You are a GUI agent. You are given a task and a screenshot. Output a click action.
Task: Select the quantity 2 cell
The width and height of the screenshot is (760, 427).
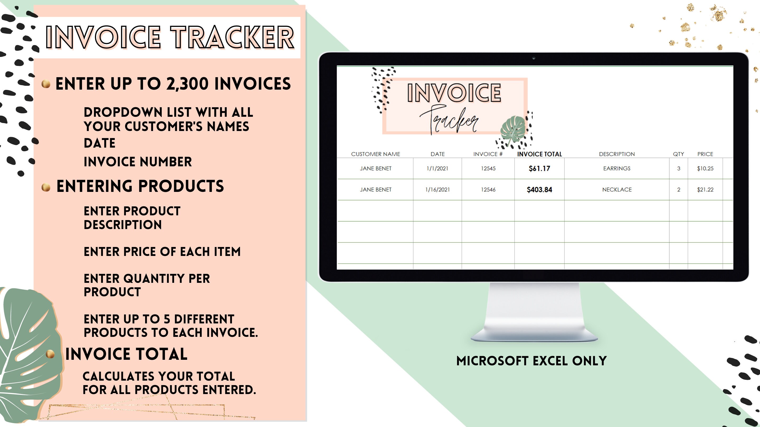coord(678,190)
